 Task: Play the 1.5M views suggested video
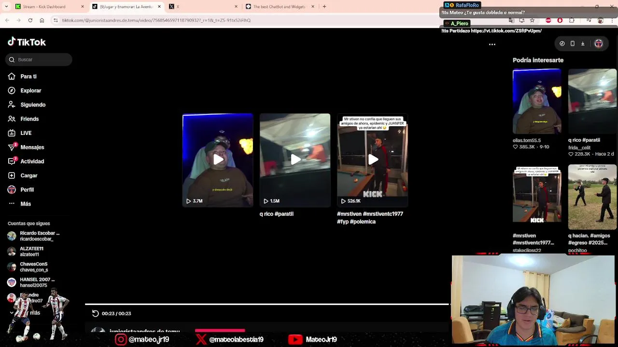pyautogui.click(x=295, y=160)
